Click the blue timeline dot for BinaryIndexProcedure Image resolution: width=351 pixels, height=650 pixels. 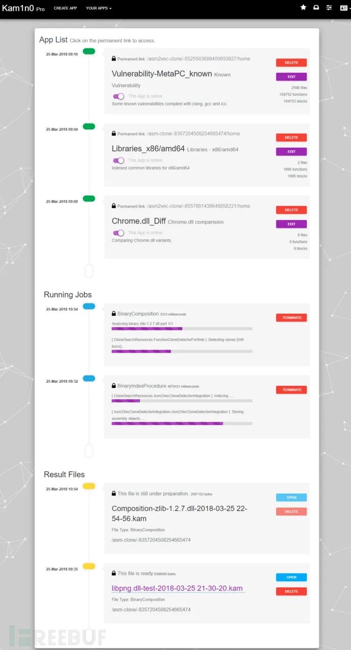point(89,378)
